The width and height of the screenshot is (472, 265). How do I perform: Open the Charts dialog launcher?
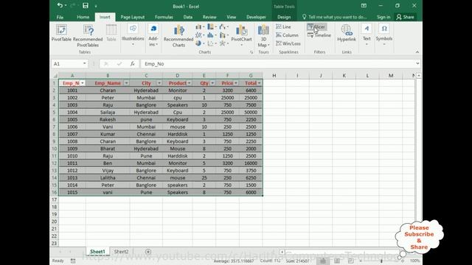(251, 52)
